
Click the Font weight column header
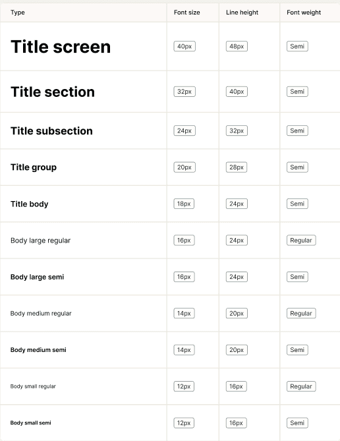(304, 13)
